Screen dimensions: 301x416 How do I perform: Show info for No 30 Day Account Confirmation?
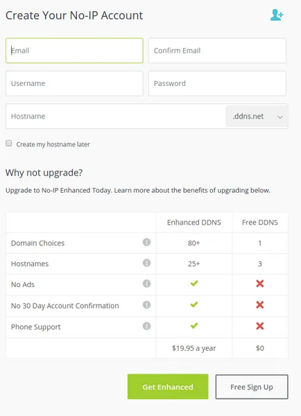(x=146, y=304)
